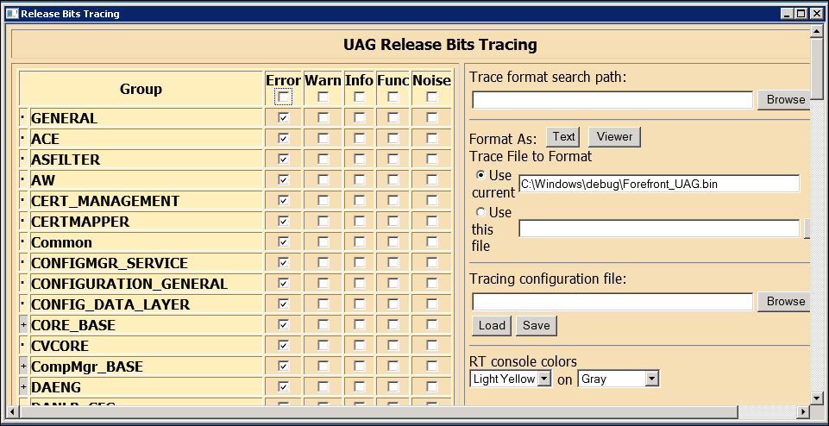Click the Save button

(536, 326)
